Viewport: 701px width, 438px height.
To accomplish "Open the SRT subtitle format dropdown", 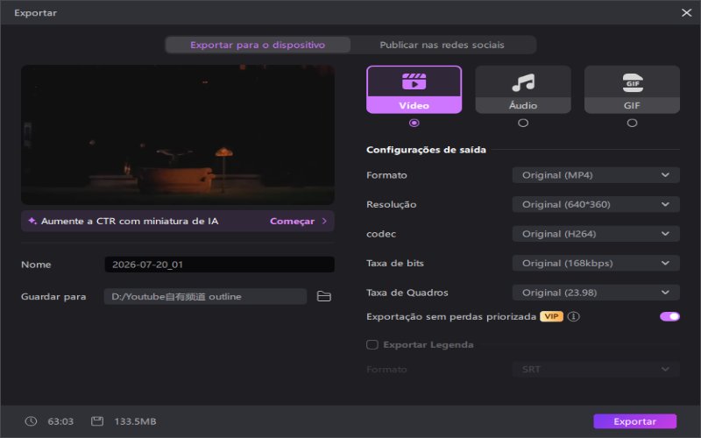I will pos(596,369).
